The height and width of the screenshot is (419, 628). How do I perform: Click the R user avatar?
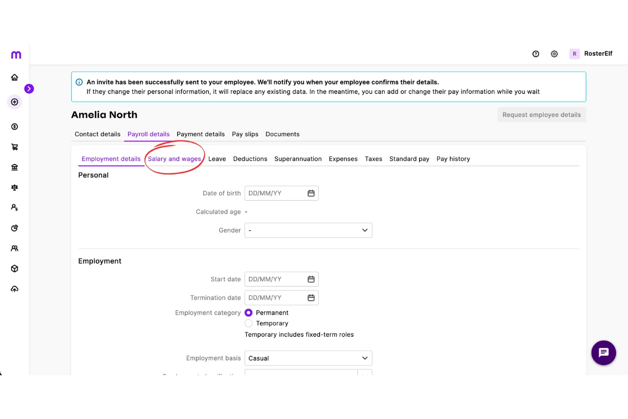coord(575,54)
